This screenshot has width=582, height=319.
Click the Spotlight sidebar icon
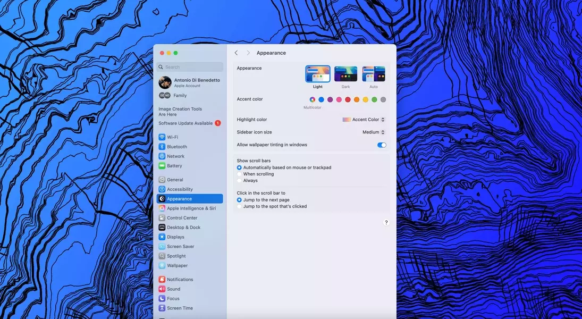tap(162, 256)
